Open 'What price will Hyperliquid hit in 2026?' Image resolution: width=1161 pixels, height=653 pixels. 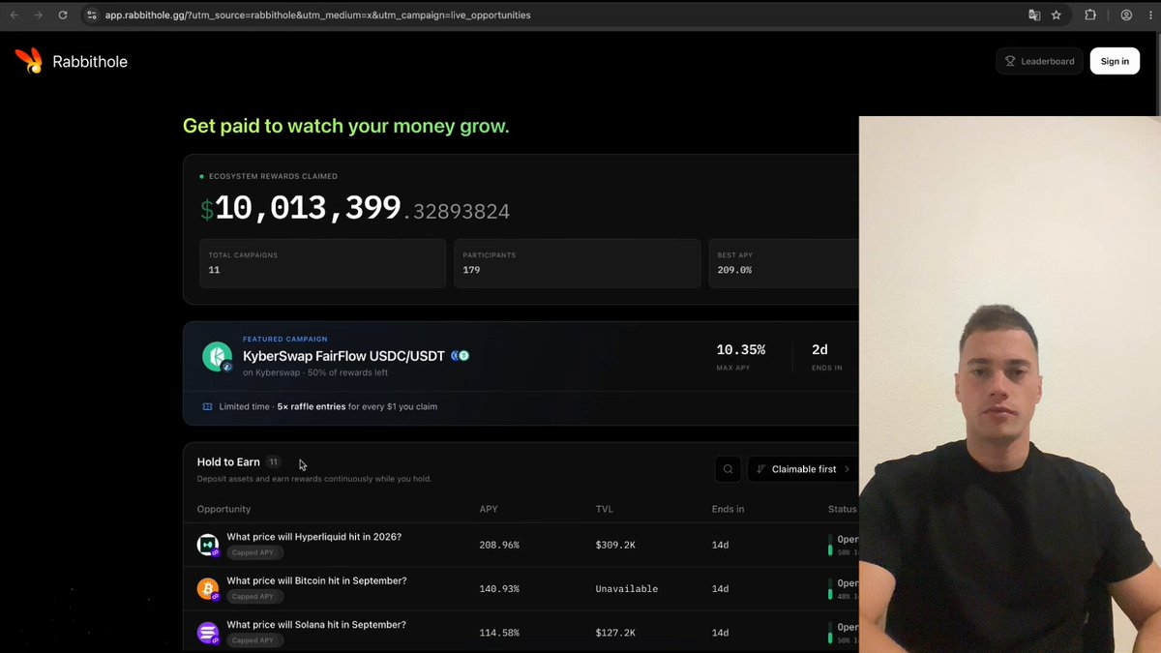coord(313,537)
